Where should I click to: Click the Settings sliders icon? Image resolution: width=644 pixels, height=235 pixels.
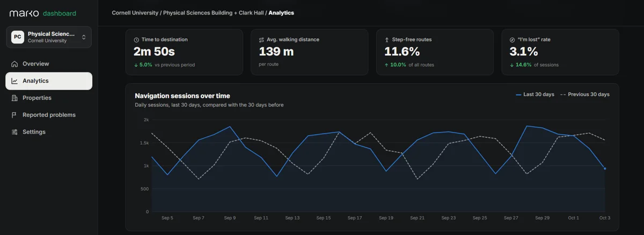(x=14, y=132)
